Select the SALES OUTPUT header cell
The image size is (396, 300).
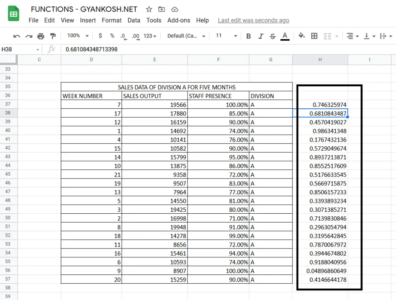pyautogui.click(x=155, y=96)
